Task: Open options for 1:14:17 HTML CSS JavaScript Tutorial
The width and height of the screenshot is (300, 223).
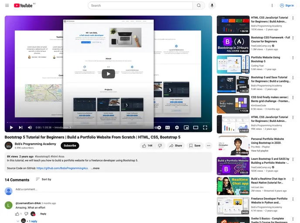Action: click(293, 117)
